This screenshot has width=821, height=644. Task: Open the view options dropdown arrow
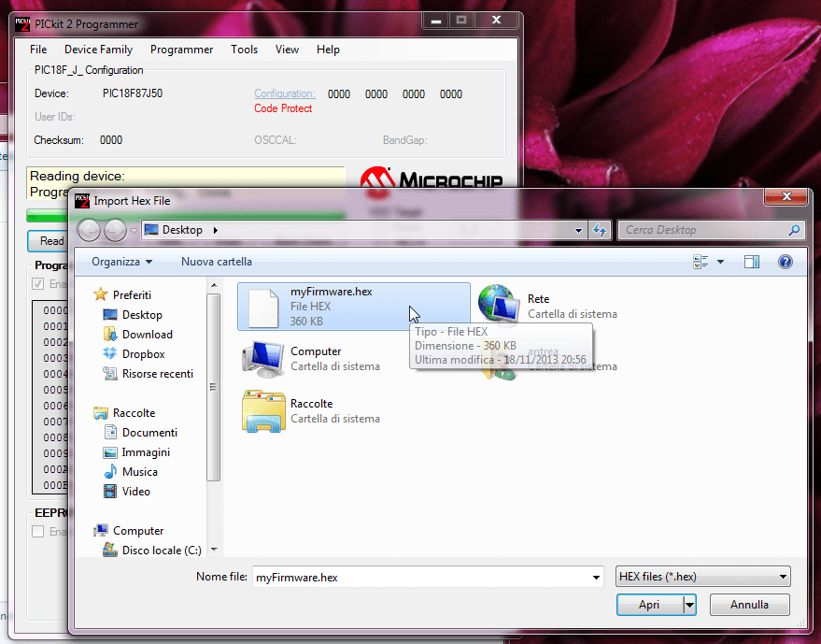[x=720, y=263]
